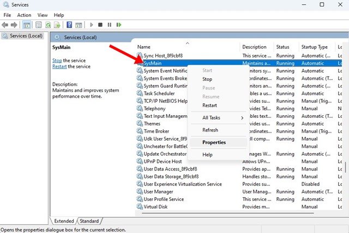Click the gear icon beside User Manager
The height and width of the screenshot is (233, 349).
[x=140, y=191]
